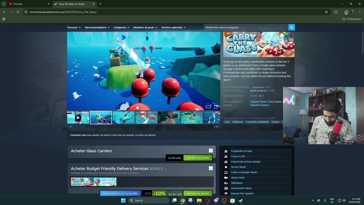
Task: Open Chrome tab search dropdown arrow
Action: 4,4
